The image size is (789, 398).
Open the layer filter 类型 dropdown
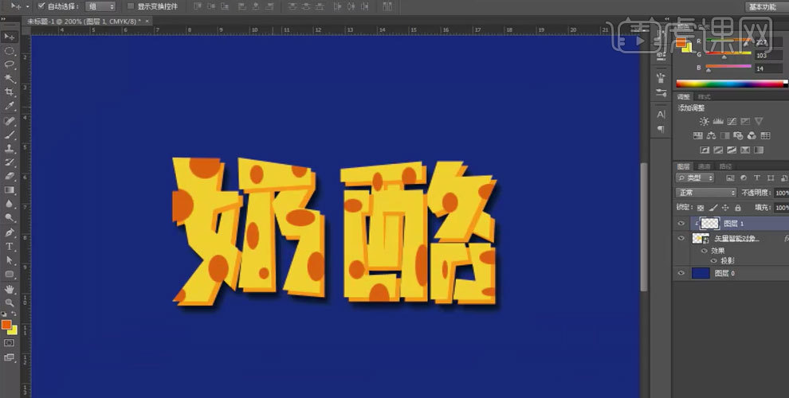click(x=695, y=178)
